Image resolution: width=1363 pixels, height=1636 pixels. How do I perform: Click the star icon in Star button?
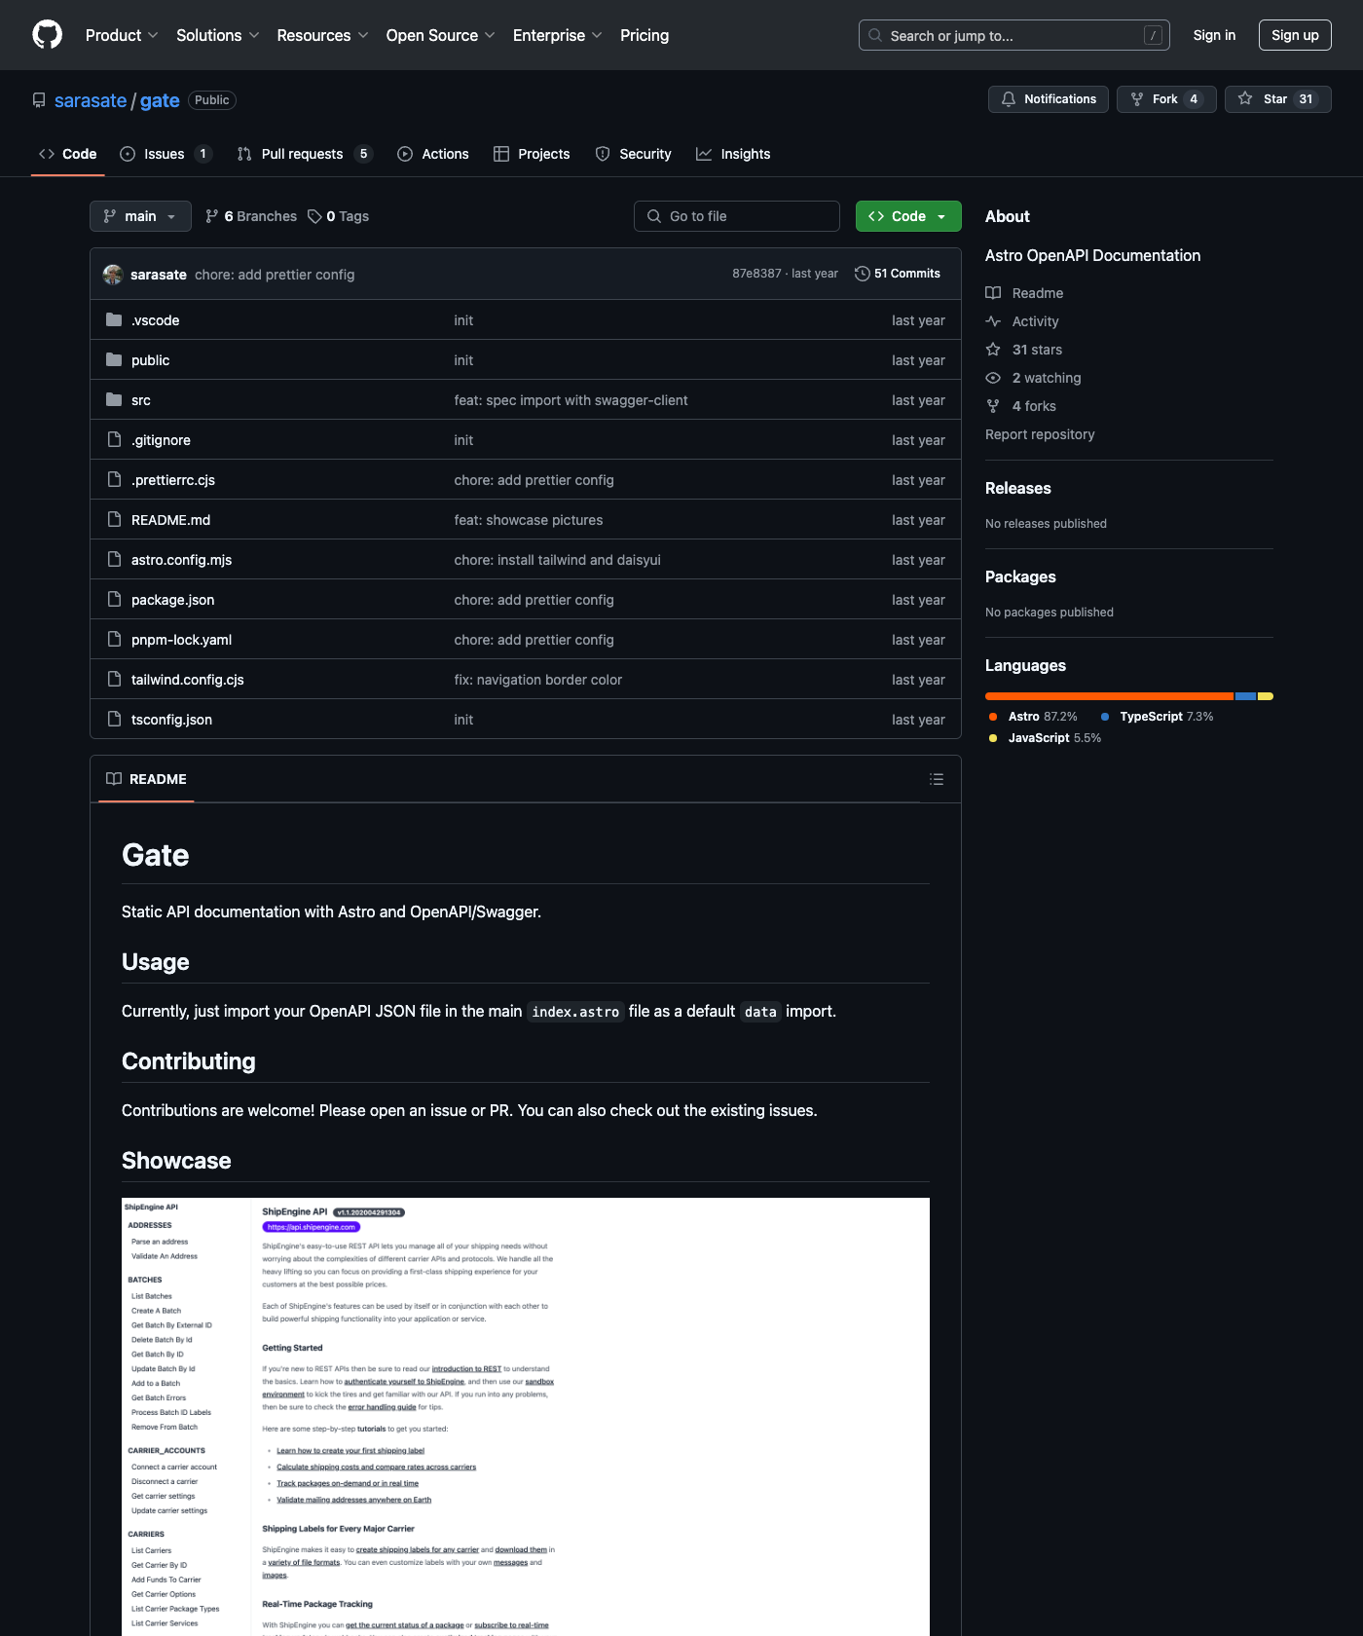click(1245, 99)
